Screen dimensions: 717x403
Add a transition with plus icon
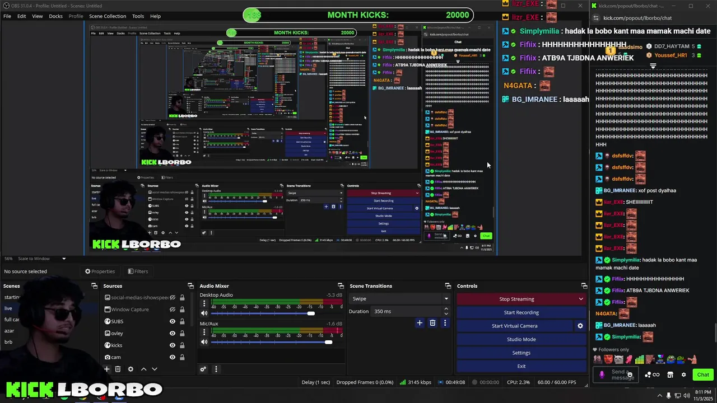point(420,322)
